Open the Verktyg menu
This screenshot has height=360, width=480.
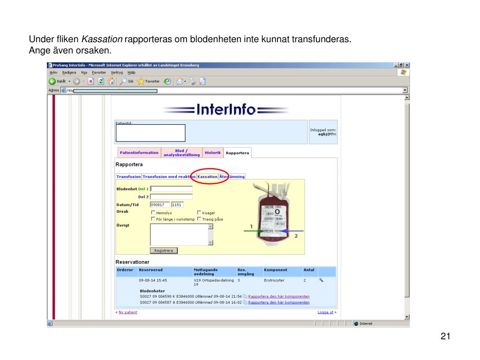[117, 73]
